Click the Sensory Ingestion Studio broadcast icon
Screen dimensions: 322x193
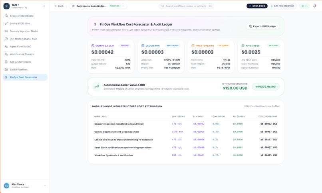pyautogui.click(x=6, y=31)
